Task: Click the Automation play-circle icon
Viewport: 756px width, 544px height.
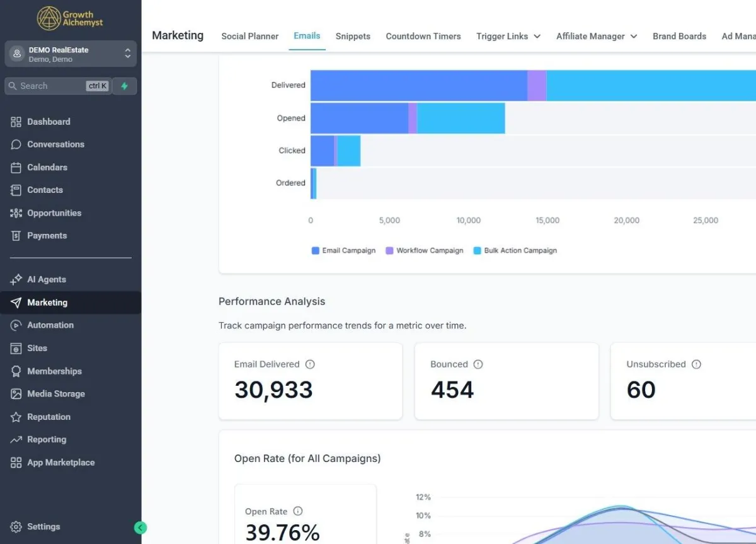Action: pyautogui.click(x=16, y=325)
